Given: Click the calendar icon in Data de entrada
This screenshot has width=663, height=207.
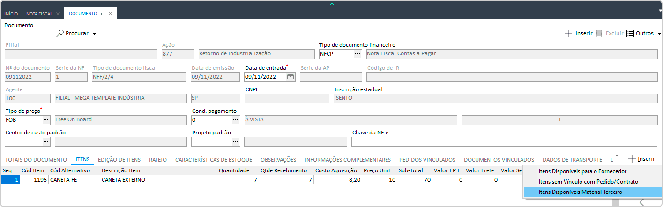Looking at the screenshot, I should [x=291, y=77].
